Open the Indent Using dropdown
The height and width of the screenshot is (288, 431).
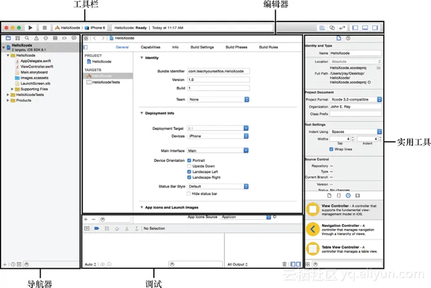[x=356, y=132]
